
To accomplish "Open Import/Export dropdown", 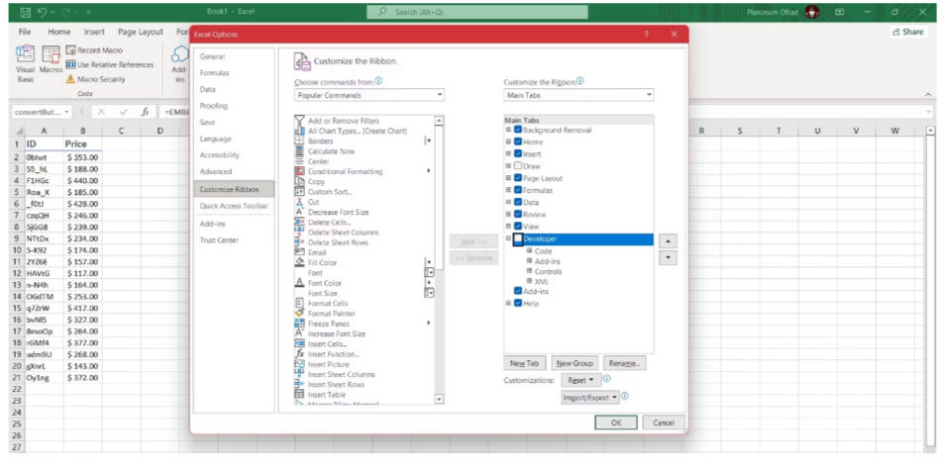I will 590,398.
